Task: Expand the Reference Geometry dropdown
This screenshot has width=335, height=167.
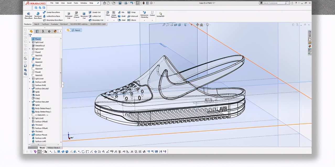Action: click(144, 20)
